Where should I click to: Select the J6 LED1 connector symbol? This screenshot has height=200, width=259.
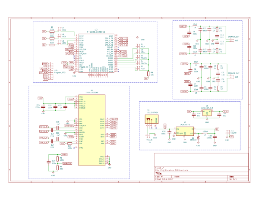(59, 36)
